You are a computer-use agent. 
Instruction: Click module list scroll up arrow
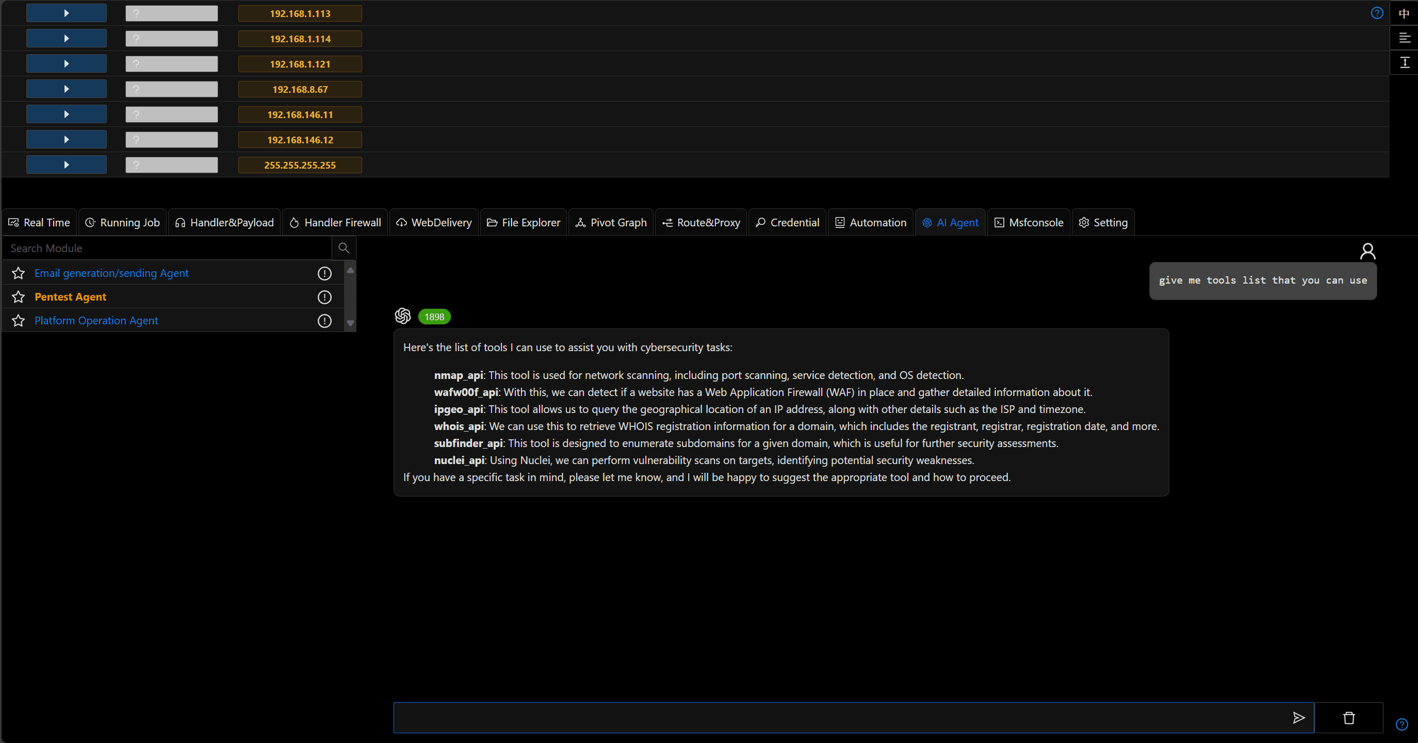click(x=350, y=270)
